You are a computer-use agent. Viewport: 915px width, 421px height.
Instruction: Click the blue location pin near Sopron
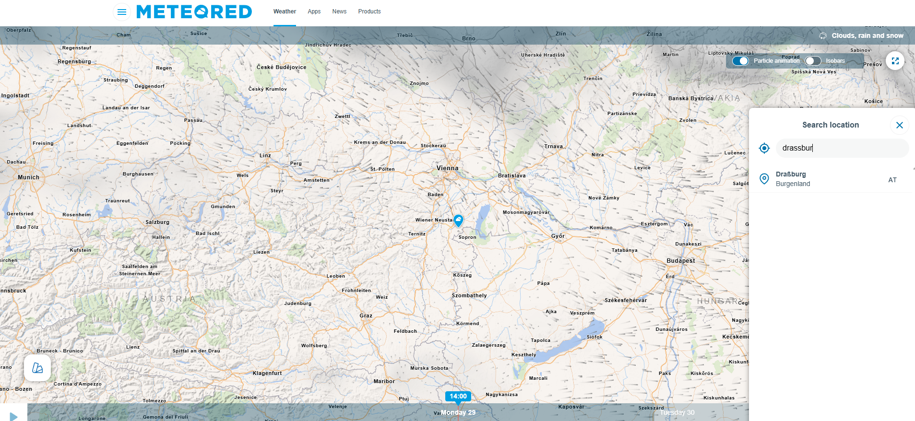(x=458, y=221)
